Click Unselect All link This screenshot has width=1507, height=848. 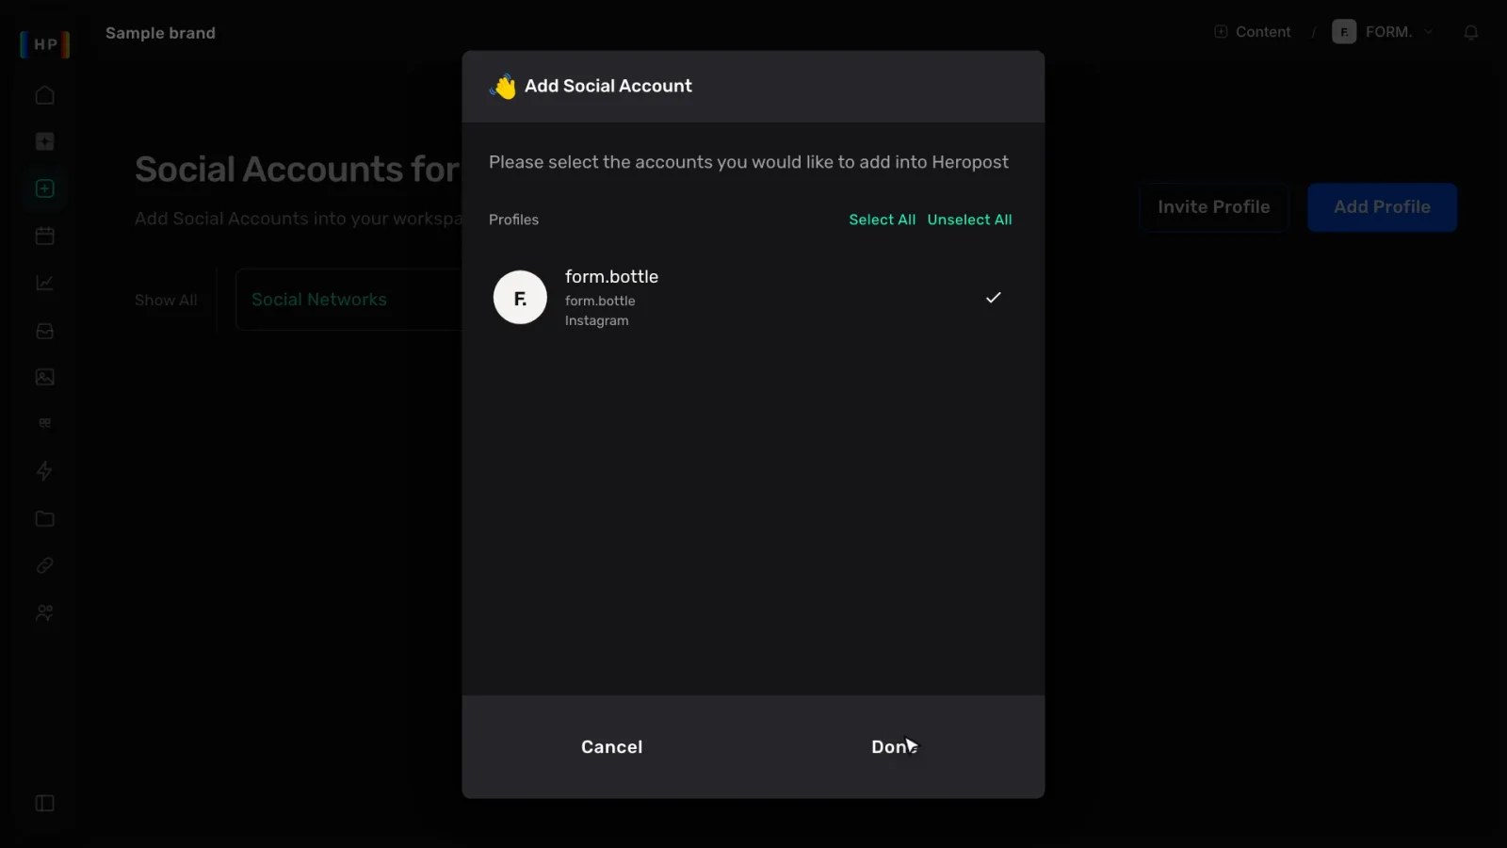pos(969,220)
